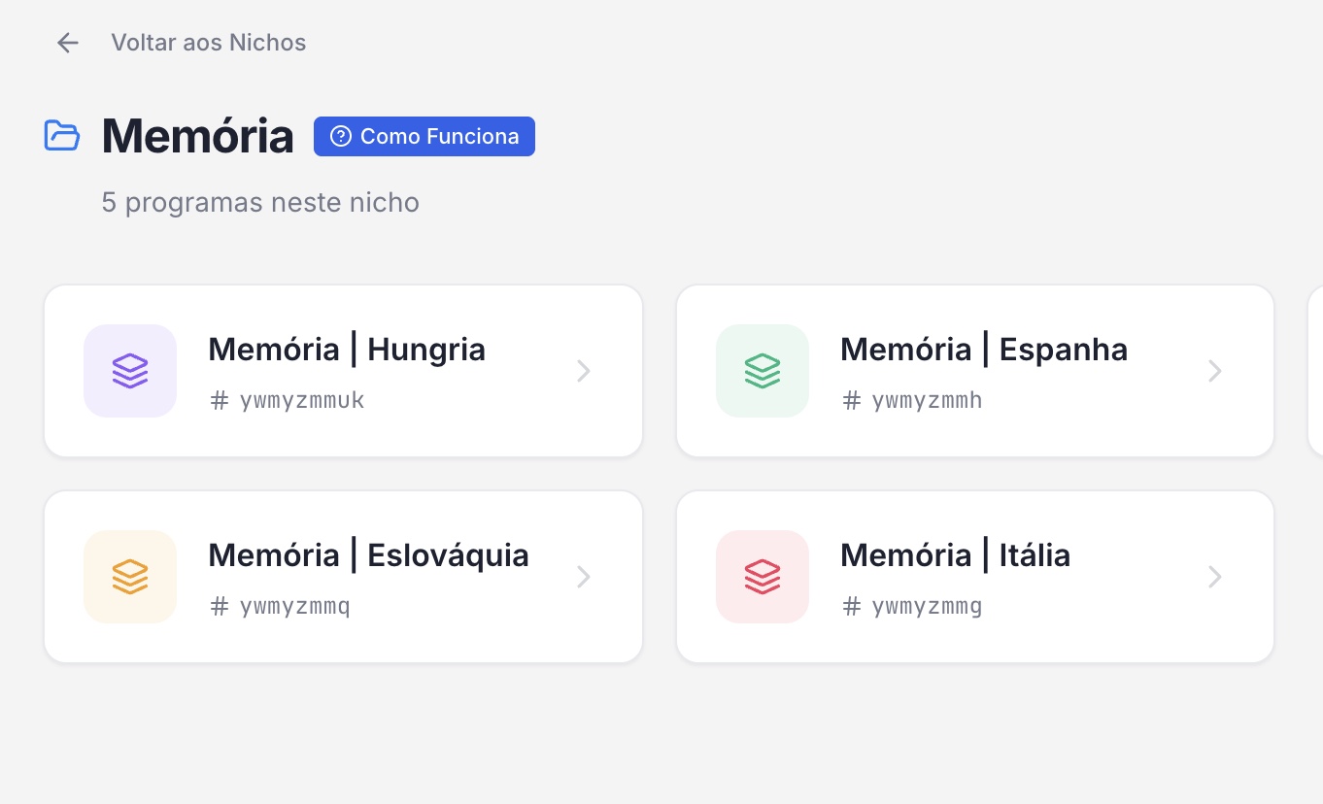Click the blue open folder icon

(62, 136)
